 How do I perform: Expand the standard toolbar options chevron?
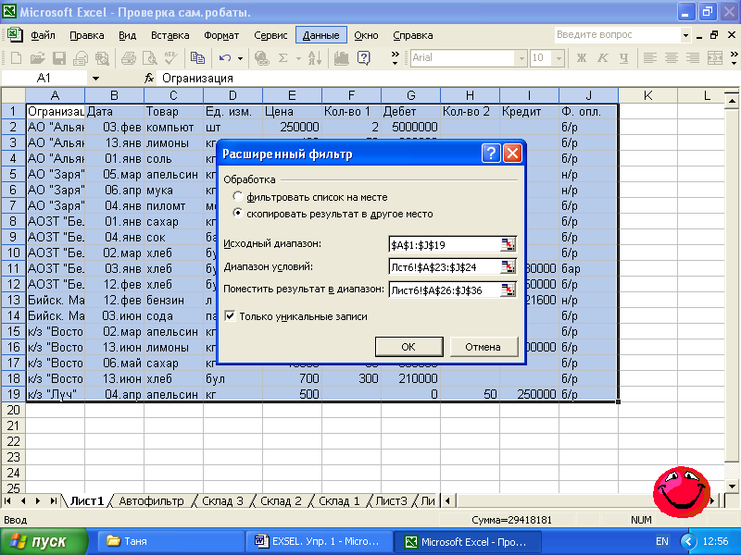coord(396,58)
